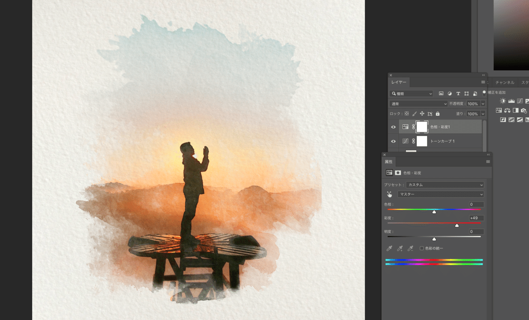
Task: Add a Color Balance adjustment
Action: click(507, 110)
